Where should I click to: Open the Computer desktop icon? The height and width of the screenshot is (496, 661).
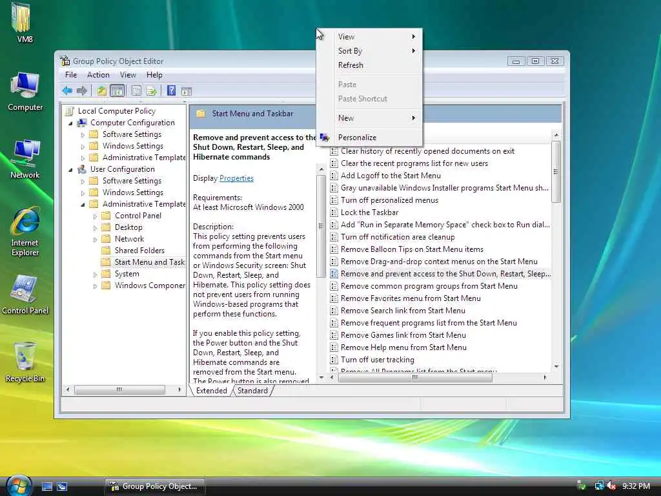pyautogui.click(x=25, y=92)
